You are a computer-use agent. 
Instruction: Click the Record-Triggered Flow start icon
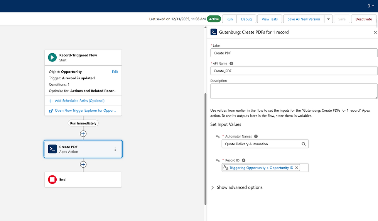point(52,57)
